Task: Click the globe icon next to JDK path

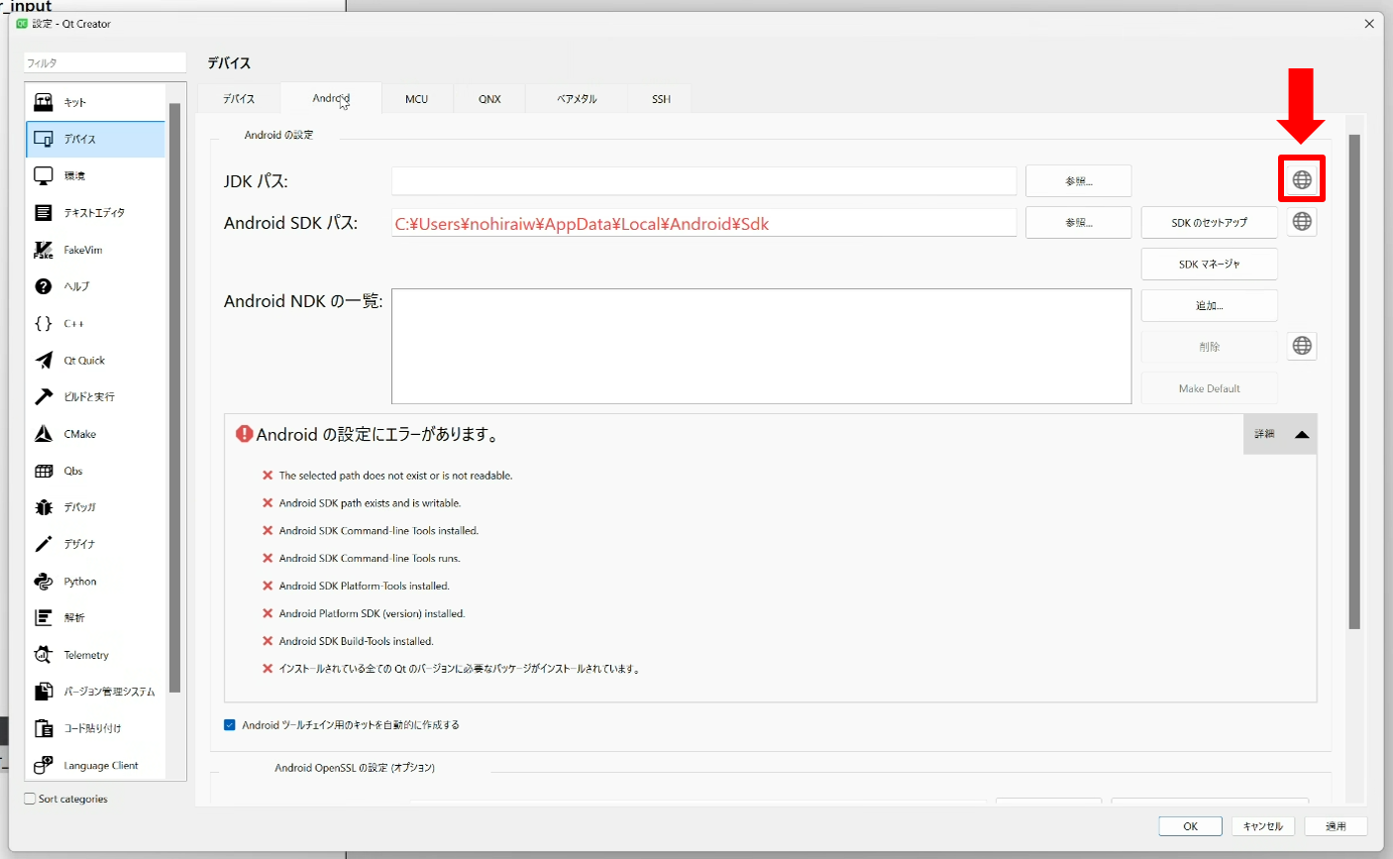Action: (1301, 179)
